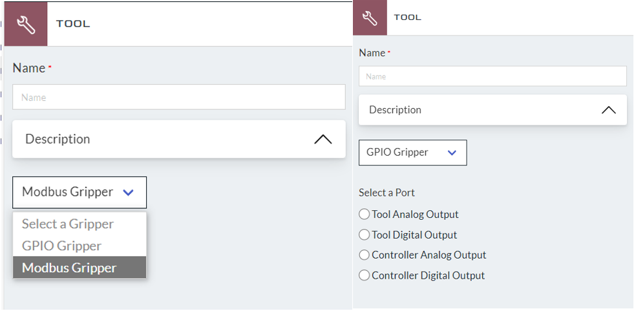Select highlighted Modbus Gripper option in list

(x=69, y=268)
